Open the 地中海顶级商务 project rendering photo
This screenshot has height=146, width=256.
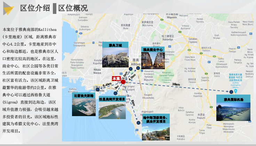pos(156,132)
